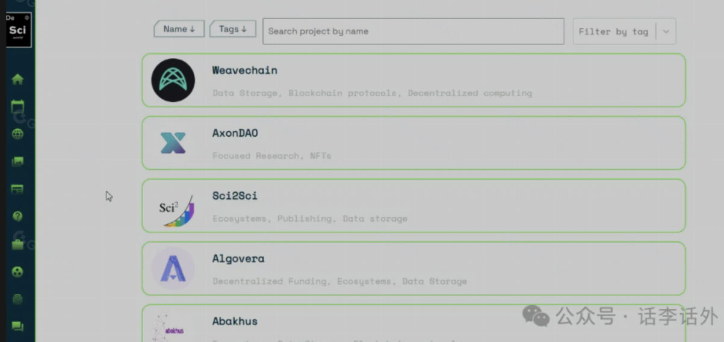
Task: Select the Abakhus project title
Action: point(235,322)
